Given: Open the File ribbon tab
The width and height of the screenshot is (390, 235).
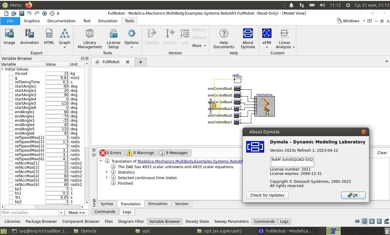Looking at the screenshot, I should pyautogui.click(x=10, y=21).
